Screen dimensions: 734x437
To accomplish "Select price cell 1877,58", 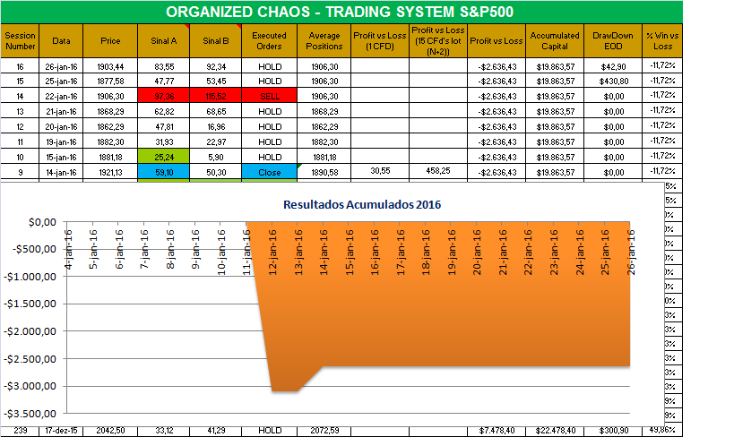I will (110, 81).
